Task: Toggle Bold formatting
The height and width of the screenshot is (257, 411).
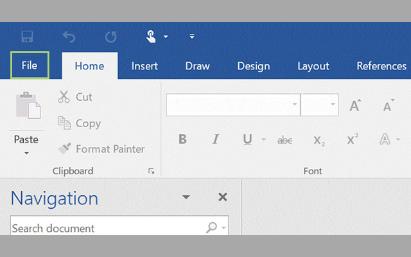Action: (x=182, y=139)
